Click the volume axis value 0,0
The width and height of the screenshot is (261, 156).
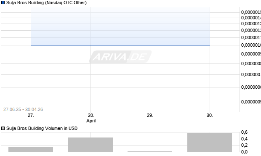point(244,152)
